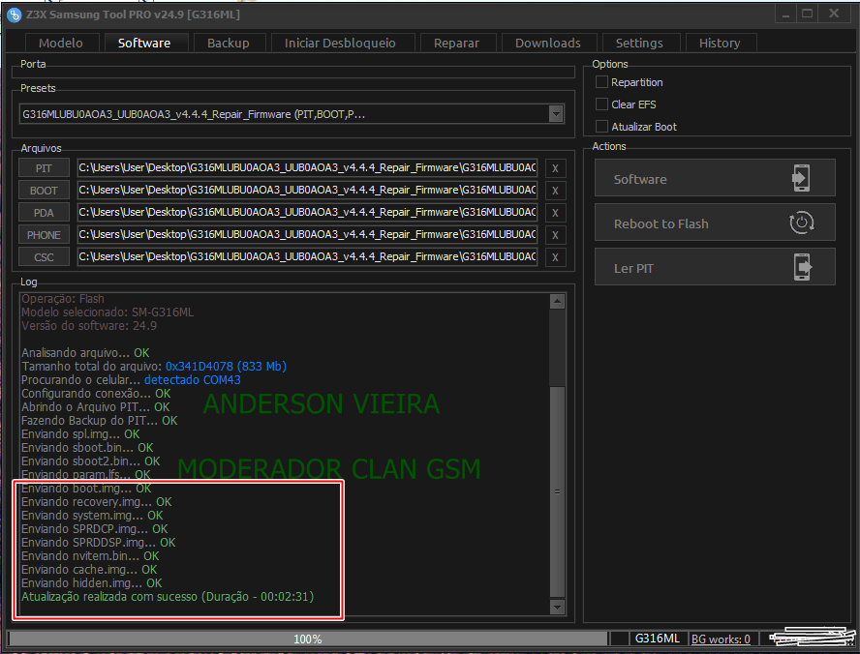Clear the CSC file path with its X
Viewport: 860px width, 654px height.
555,257
